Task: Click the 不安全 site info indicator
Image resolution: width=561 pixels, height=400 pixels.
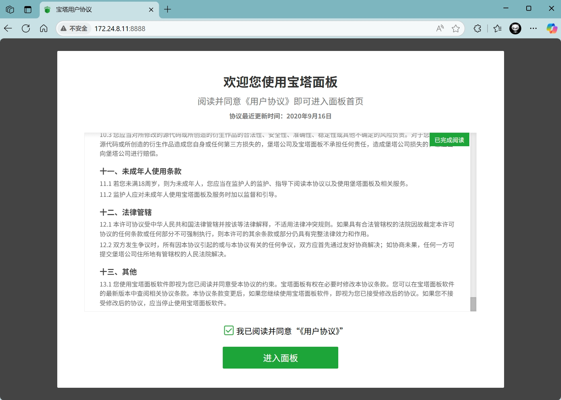Action: [x=74, y=28]
